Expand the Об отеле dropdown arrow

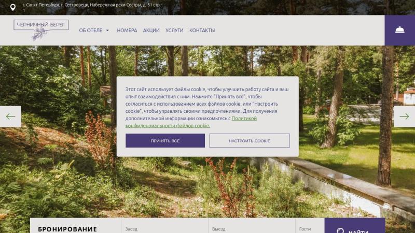[x=107, y=31]
